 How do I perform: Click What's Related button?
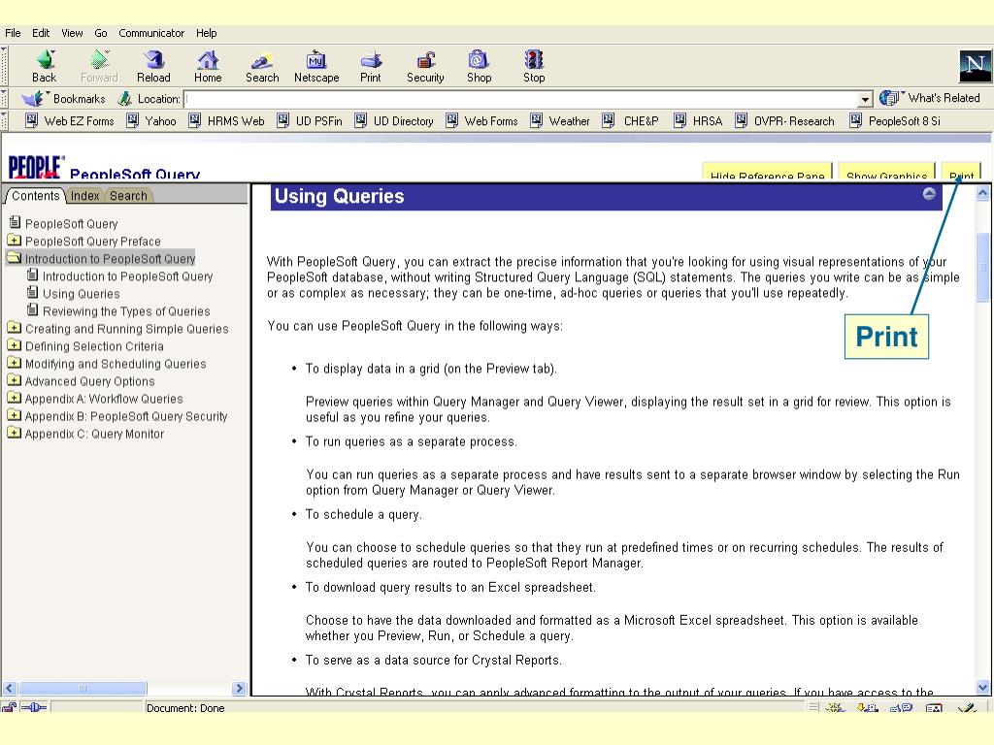930,98
